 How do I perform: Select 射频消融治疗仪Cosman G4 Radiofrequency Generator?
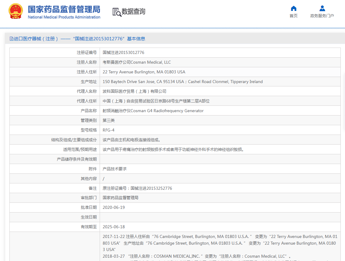(153, 111)
